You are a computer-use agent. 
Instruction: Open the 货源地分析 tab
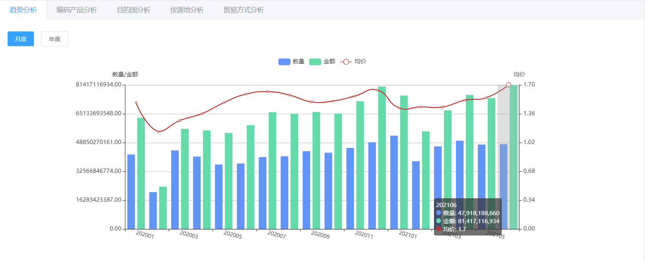coord(187,10)
